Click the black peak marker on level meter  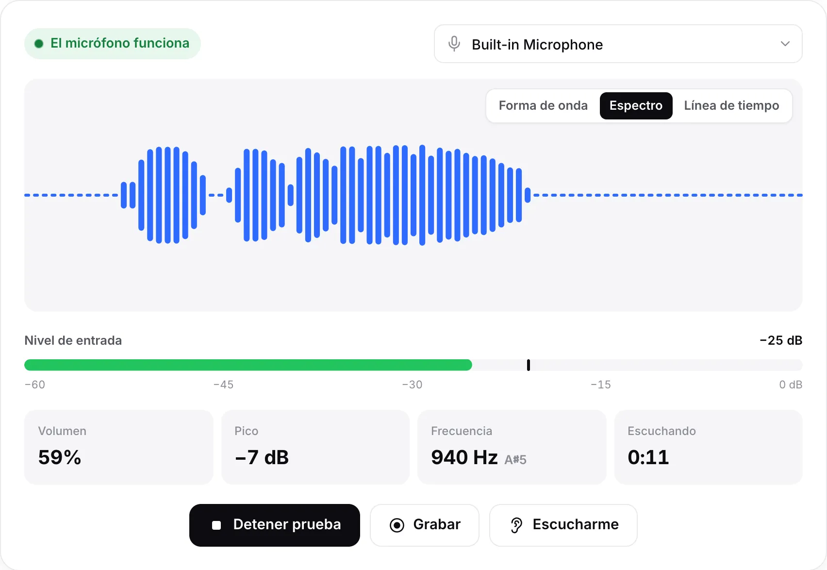pos(529,365)
